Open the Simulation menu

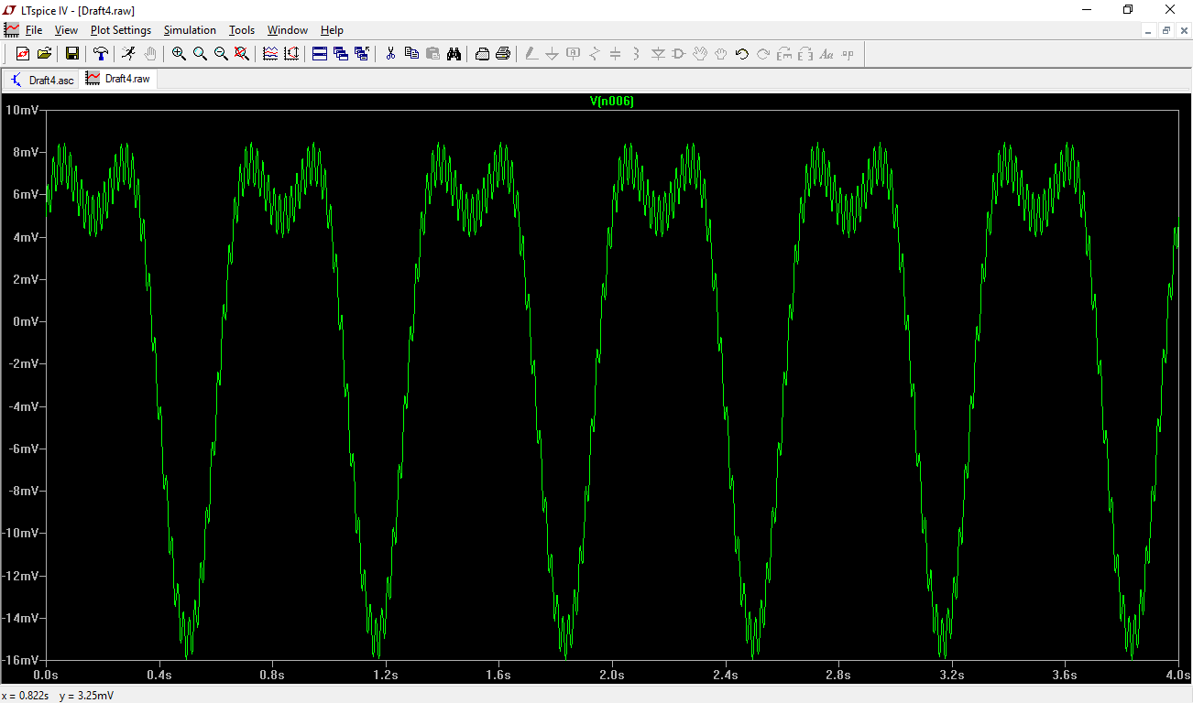[190, 30]
